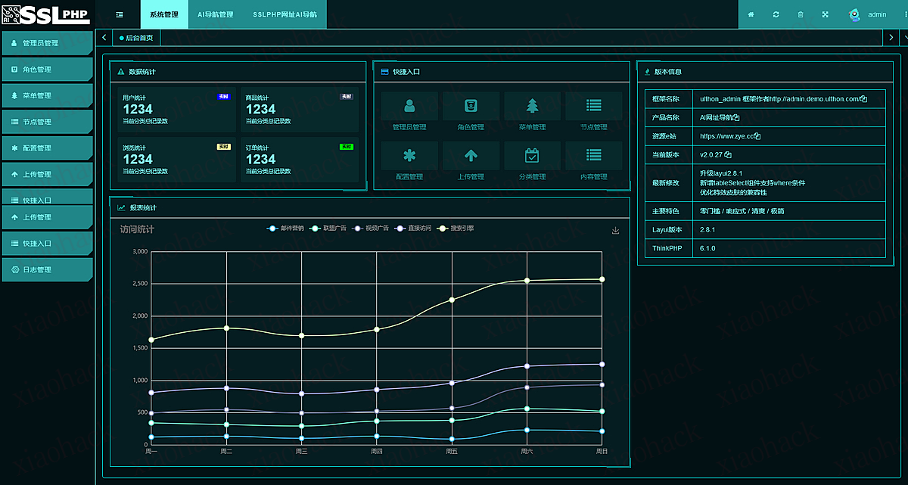Clear cache with the trash icon
908x485 pixels.
801,14
